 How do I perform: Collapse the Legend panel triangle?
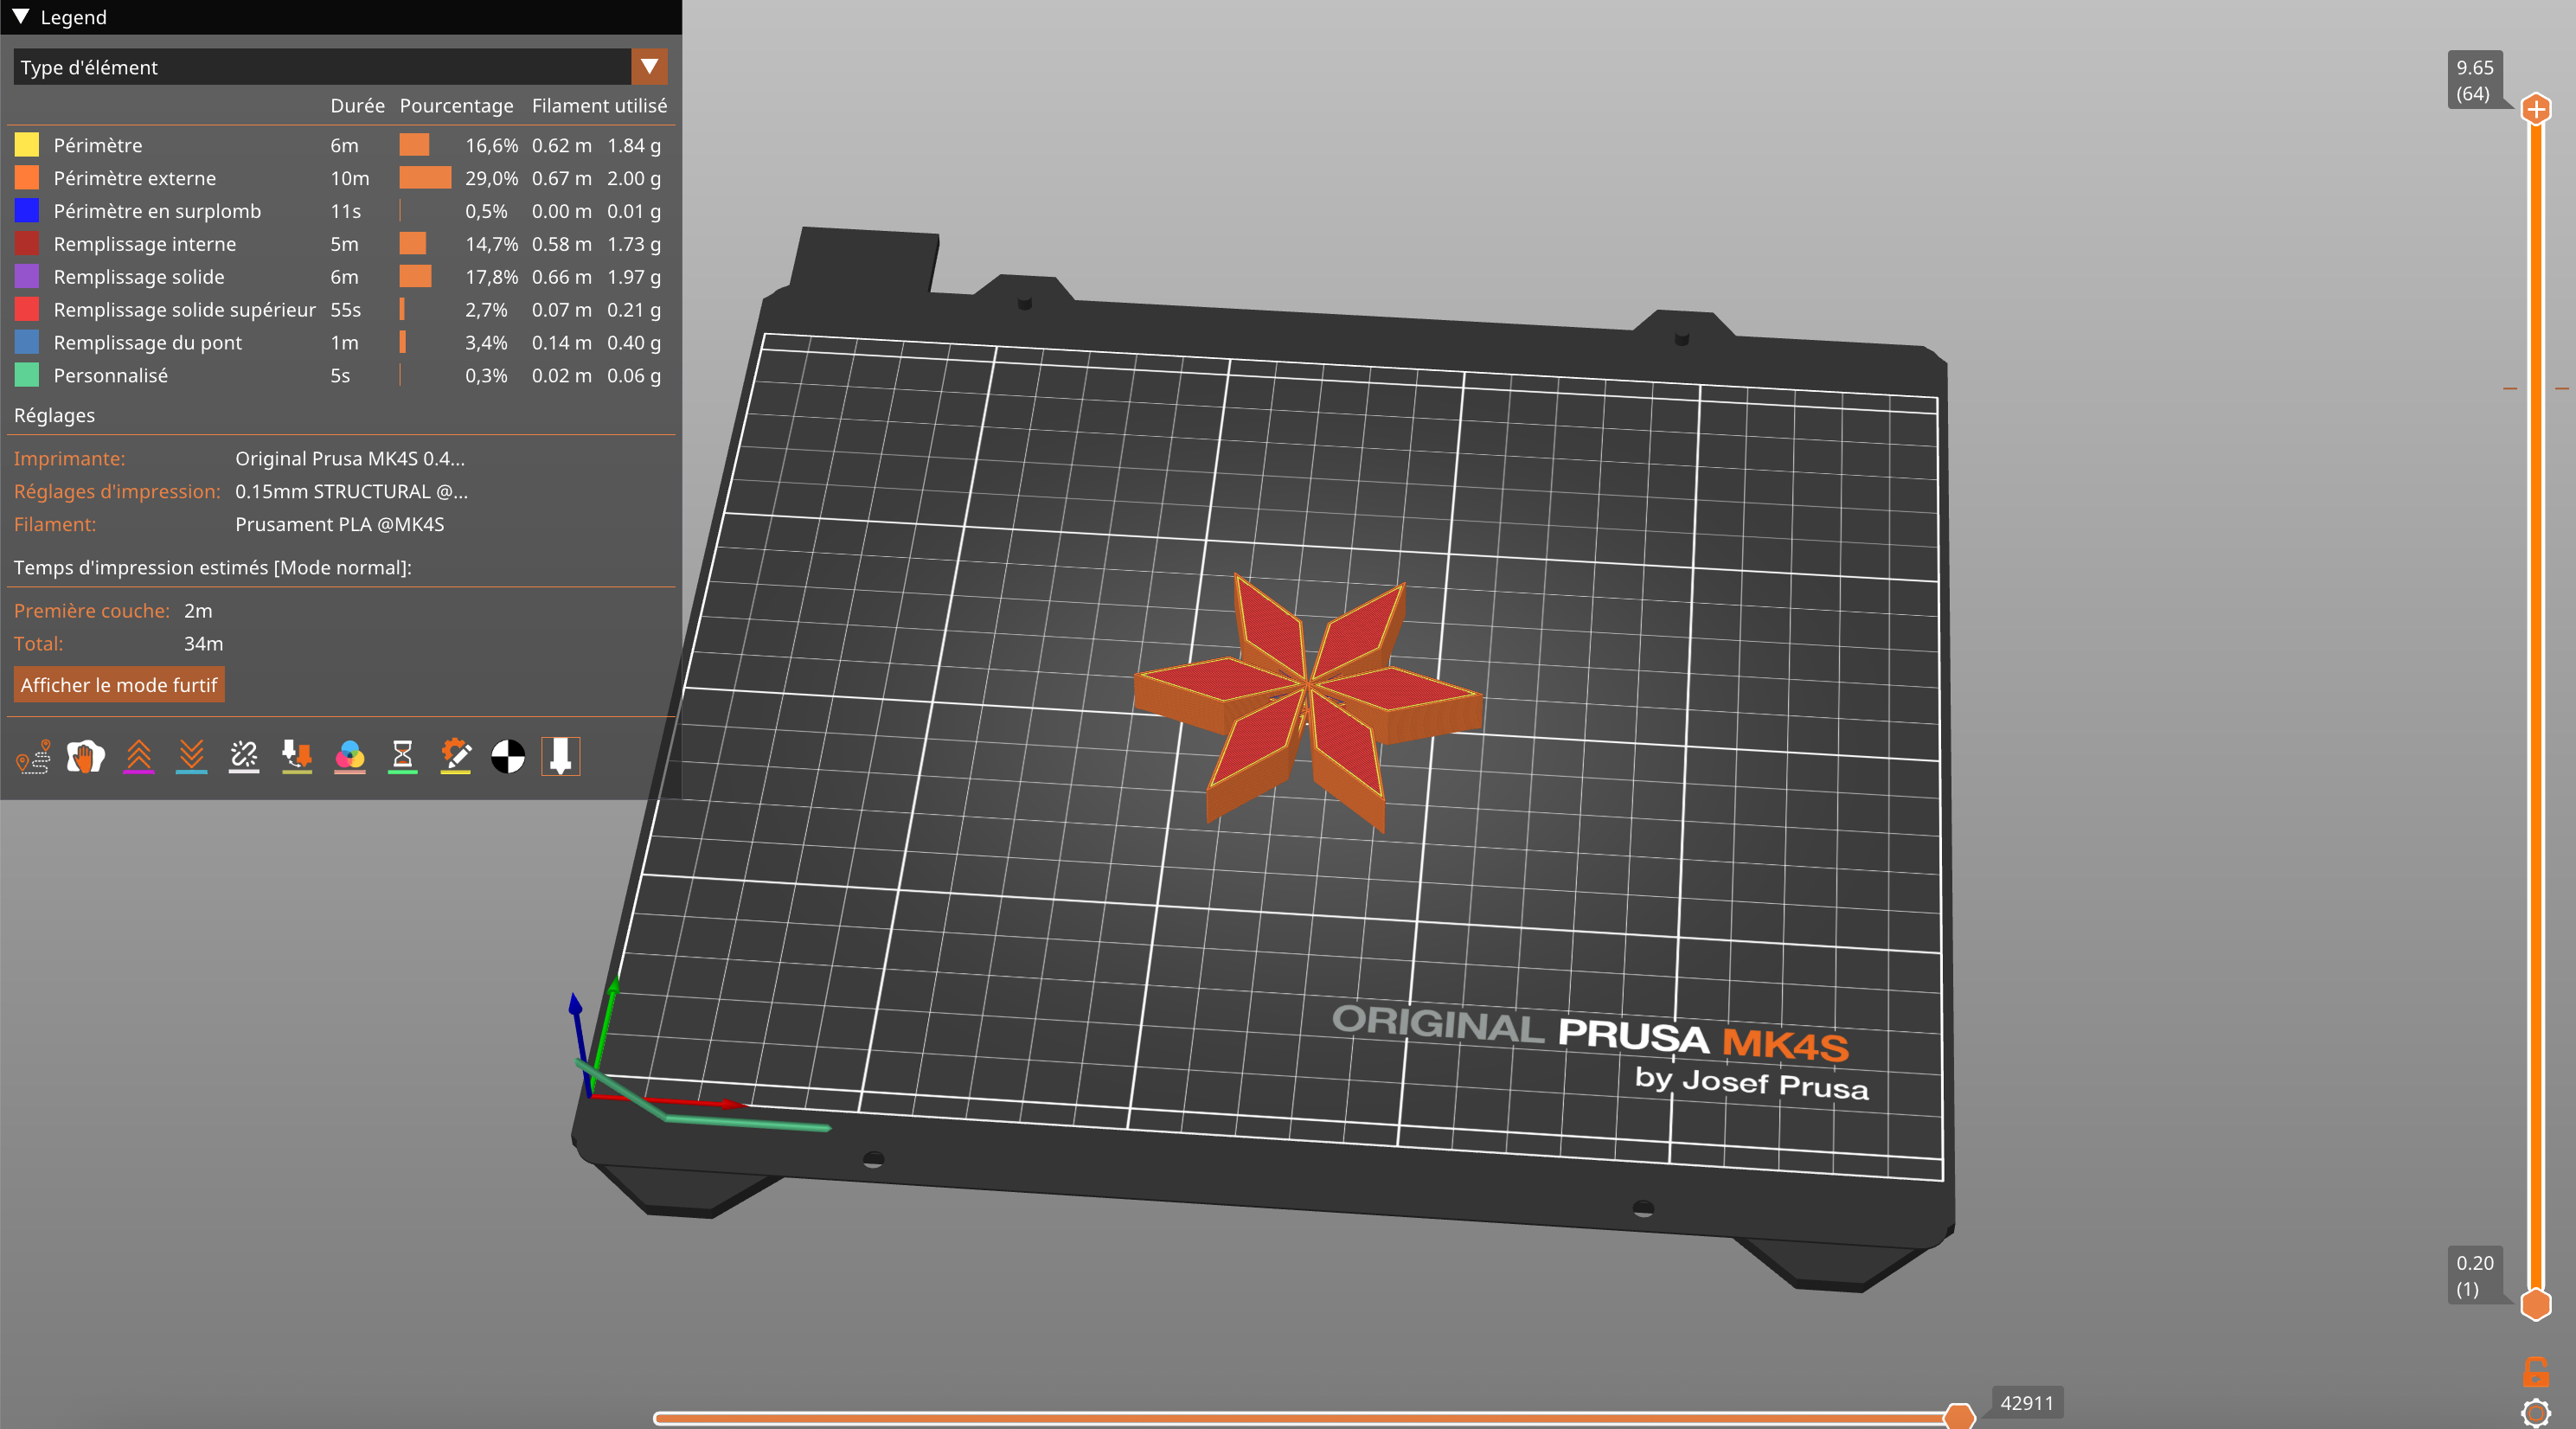tap(21, 17)
